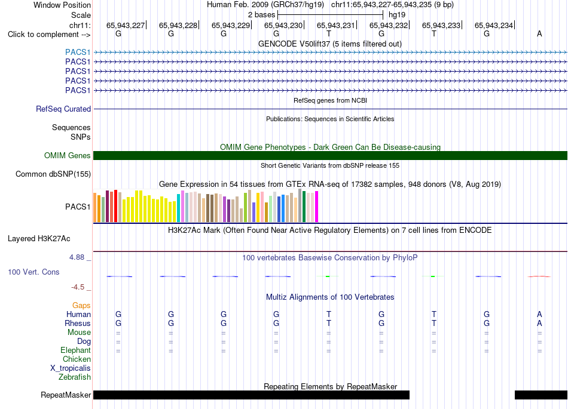Click the Multiz Alignments track title

[x=330, y=297]
